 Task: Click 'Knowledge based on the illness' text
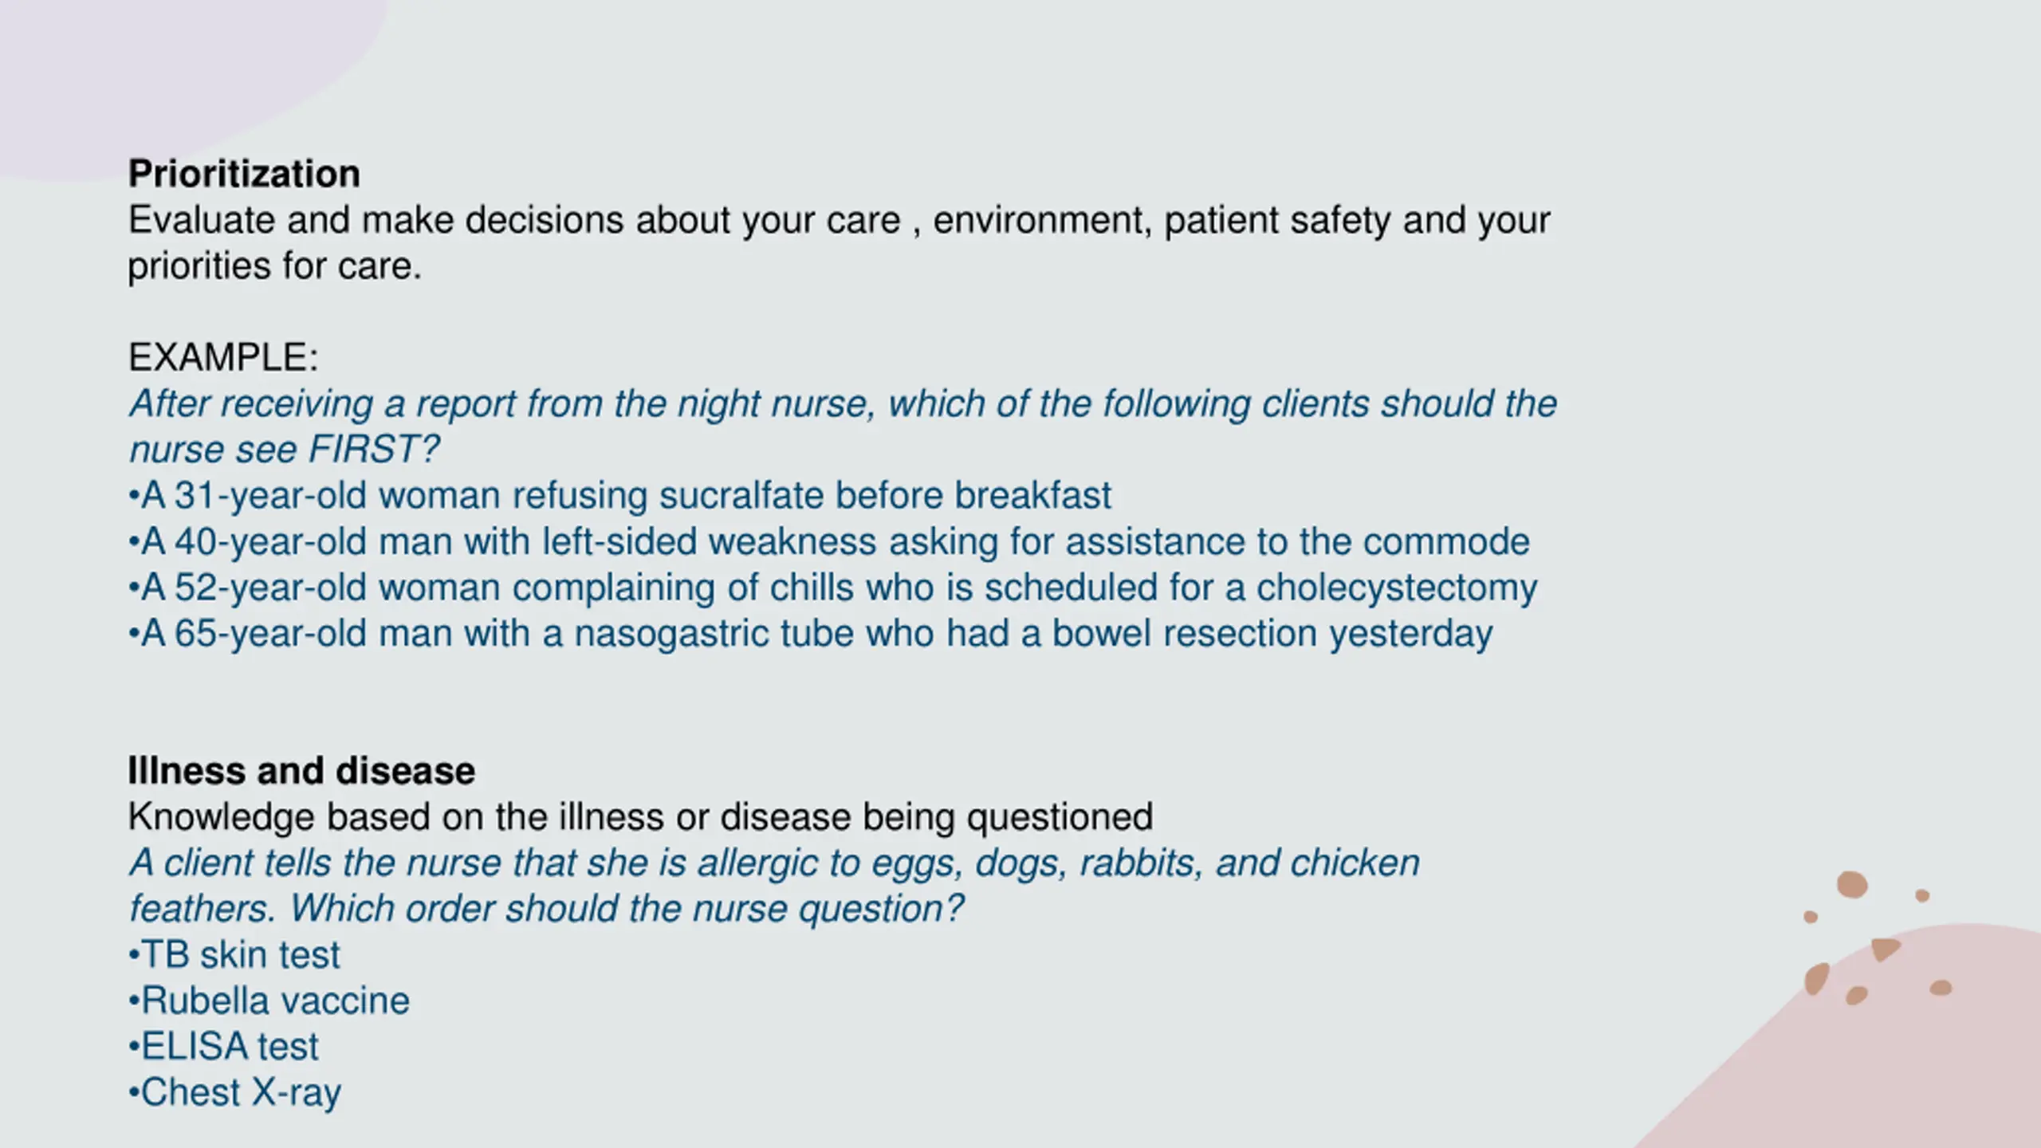640,817
